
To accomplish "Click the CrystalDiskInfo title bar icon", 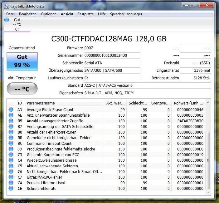I will (x=7, y=6).
